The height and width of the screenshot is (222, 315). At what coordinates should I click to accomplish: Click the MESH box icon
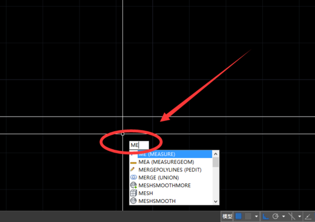click(x=133, y=193)
